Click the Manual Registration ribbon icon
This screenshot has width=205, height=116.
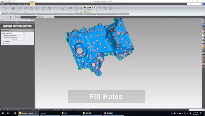[x=5, y=10]
